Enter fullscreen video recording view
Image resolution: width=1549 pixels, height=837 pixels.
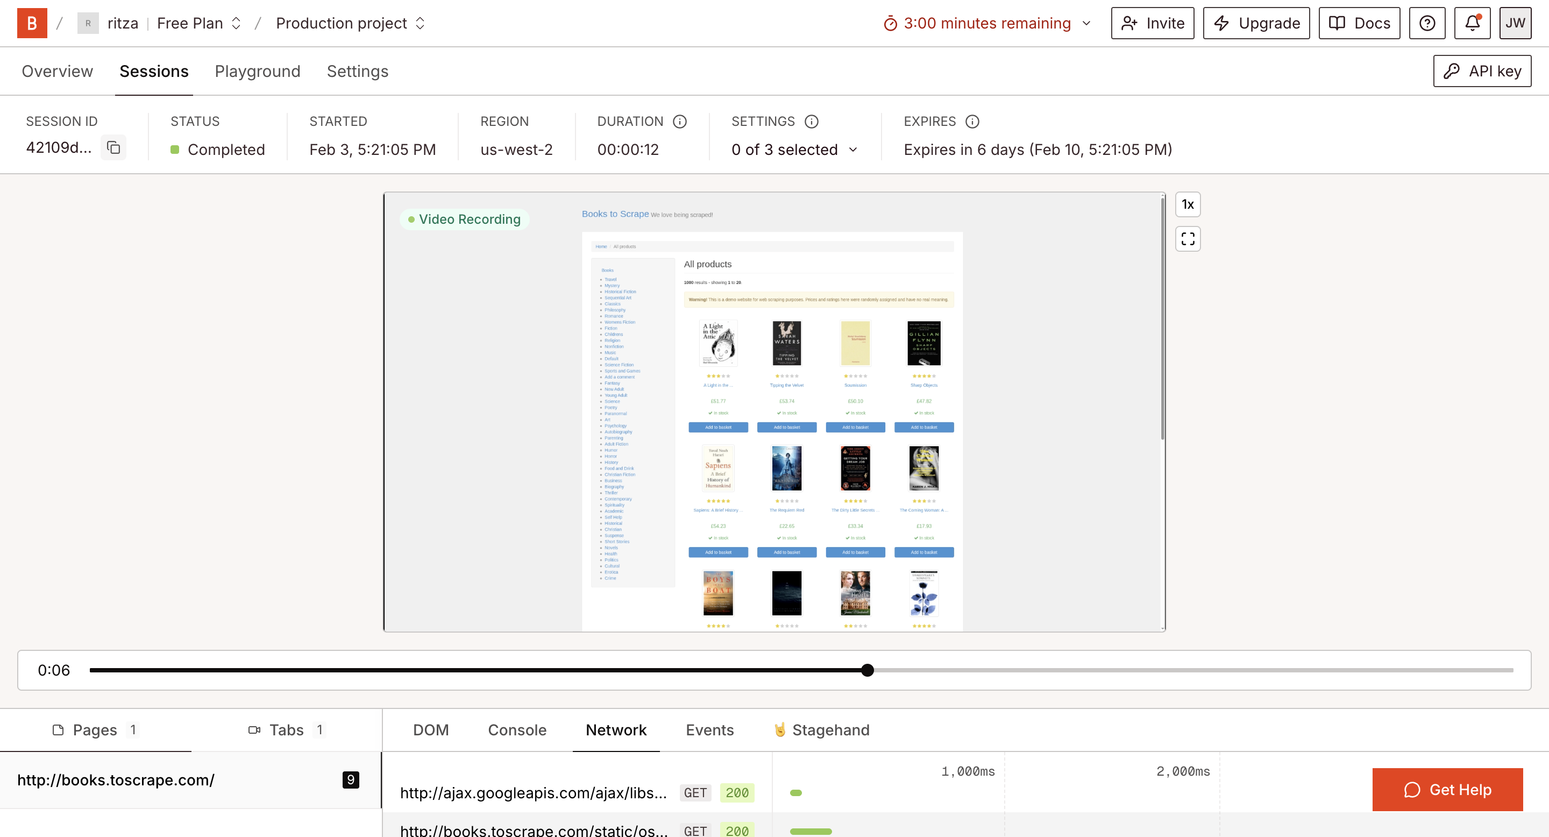(1188, 239)
